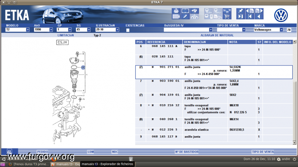Click the table scrollbar down arrow
The image size is (298, 167).
pyautogui.click(x=294, y=143)
